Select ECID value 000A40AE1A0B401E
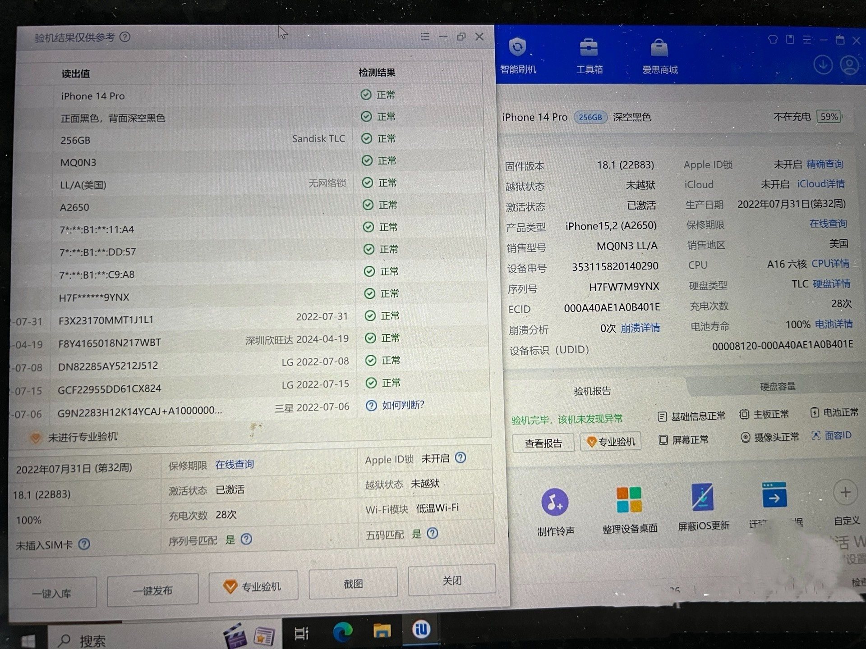Viewport: 866px width, 649px height. 612,307
